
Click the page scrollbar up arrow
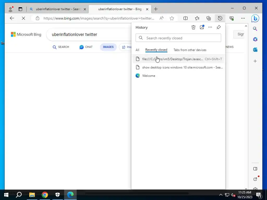click(x=246, y=26)
